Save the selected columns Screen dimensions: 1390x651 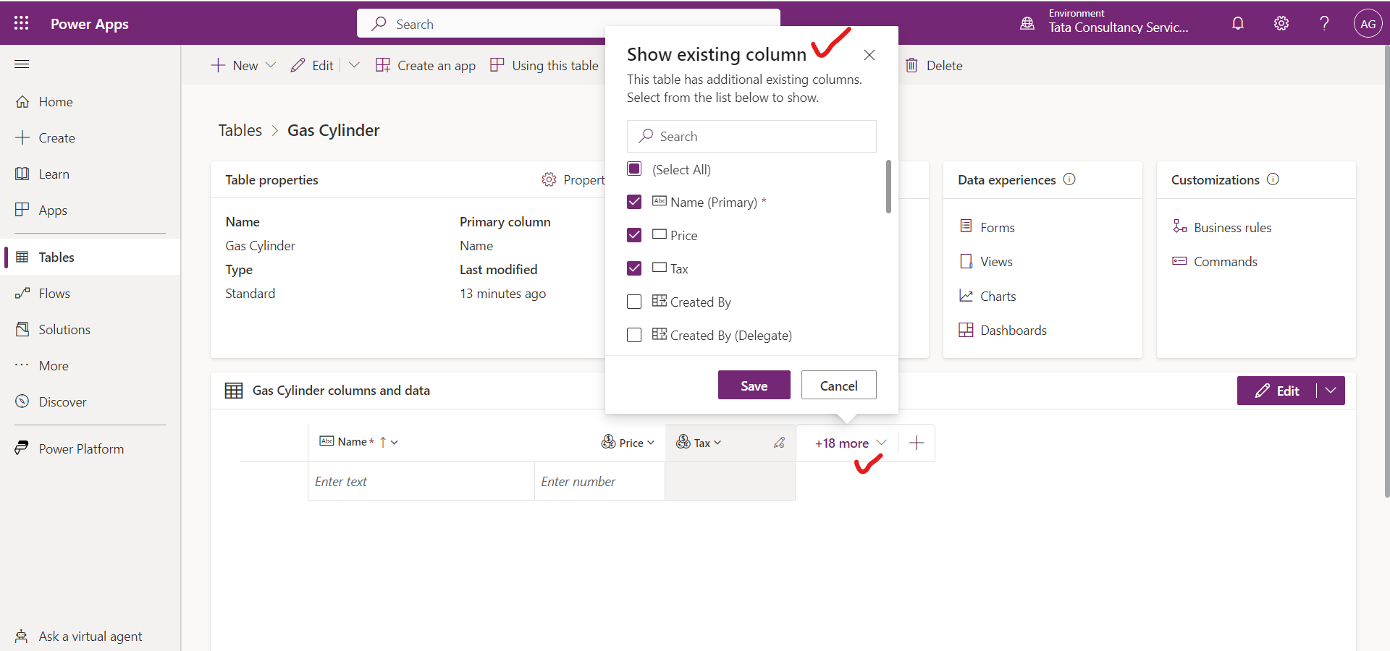coord(754,385)
